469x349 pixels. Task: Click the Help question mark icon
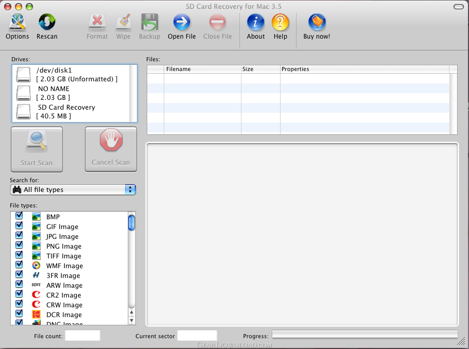click(x=280, y=22)
